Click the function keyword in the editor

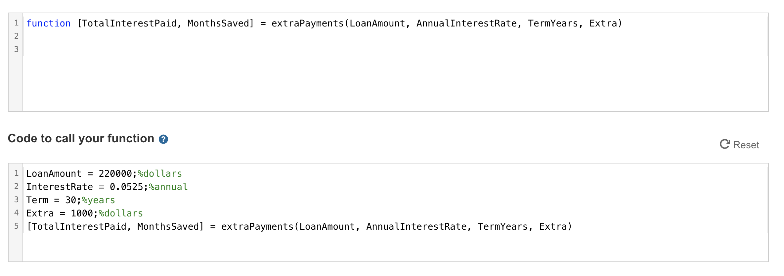(49, 23)
